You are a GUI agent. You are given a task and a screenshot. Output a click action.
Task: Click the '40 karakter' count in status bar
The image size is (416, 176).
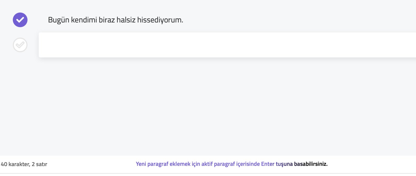(x=15, y=164)
